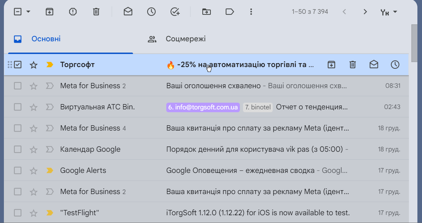Archive selected emails using toolbar archive icon

50,12
